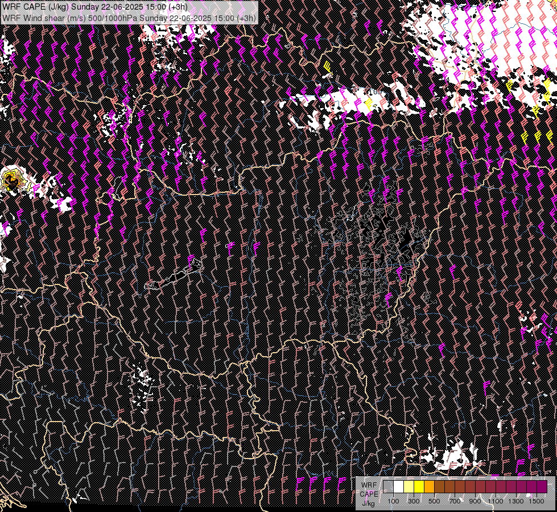The height and width of the screenshot is (512, 557).
Task: Select the bright yellow legend swatch
Action: [x=419, y=487]
